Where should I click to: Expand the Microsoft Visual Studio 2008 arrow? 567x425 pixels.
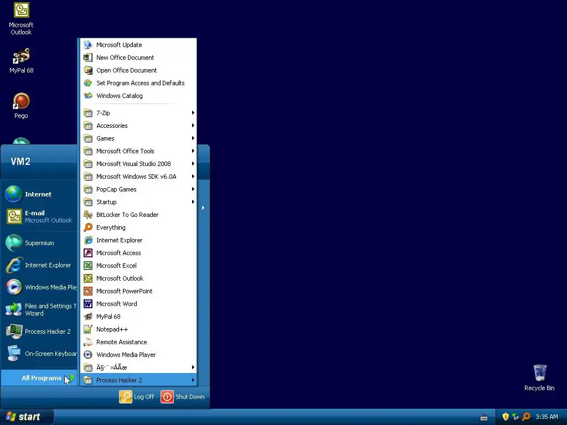click(193, 164)
